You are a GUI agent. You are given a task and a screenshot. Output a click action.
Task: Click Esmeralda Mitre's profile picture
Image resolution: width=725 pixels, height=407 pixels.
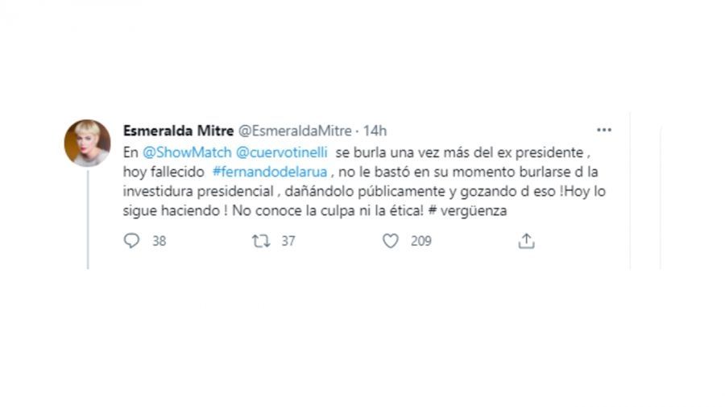point(87,143)
